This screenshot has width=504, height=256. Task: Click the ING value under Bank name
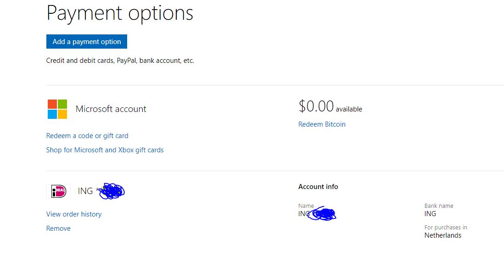coord(430,214)
